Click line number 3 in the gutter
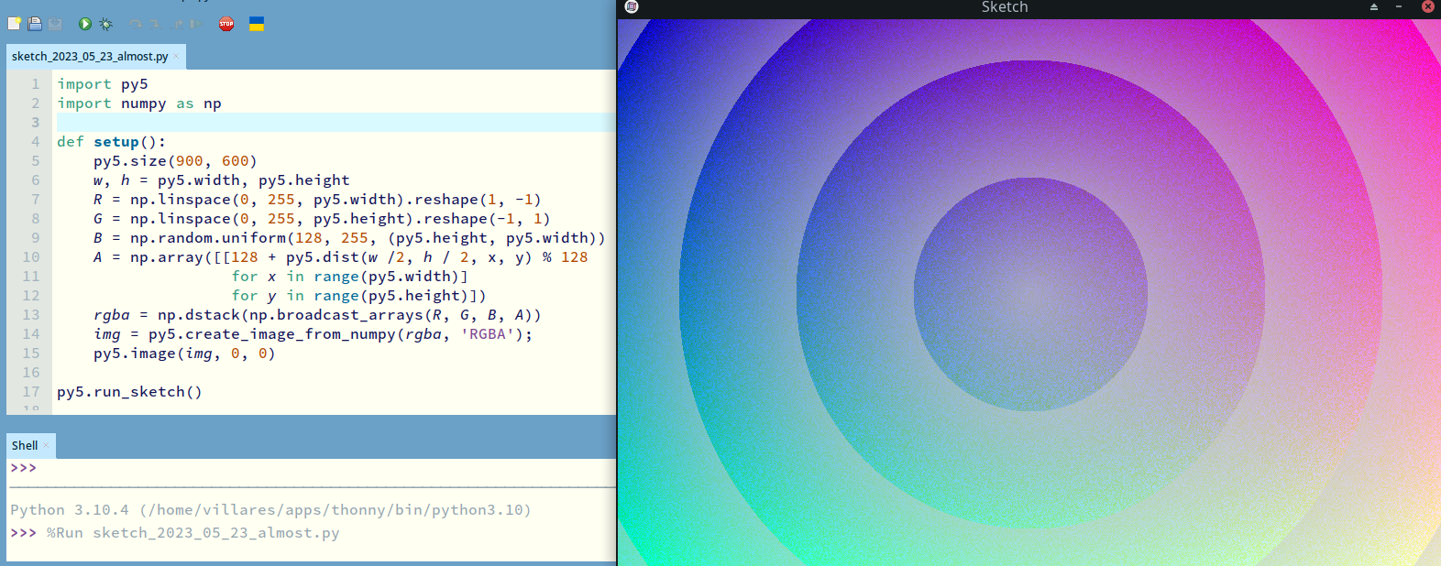Viewport: 1441px width, 566px height. pyautogui.click(x=36, y=123)
